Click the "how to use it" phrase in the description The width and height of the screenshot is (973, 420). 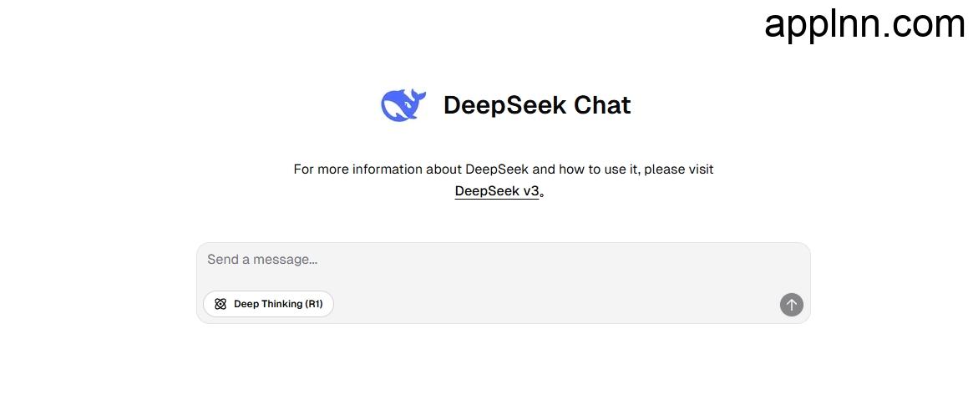598,169
